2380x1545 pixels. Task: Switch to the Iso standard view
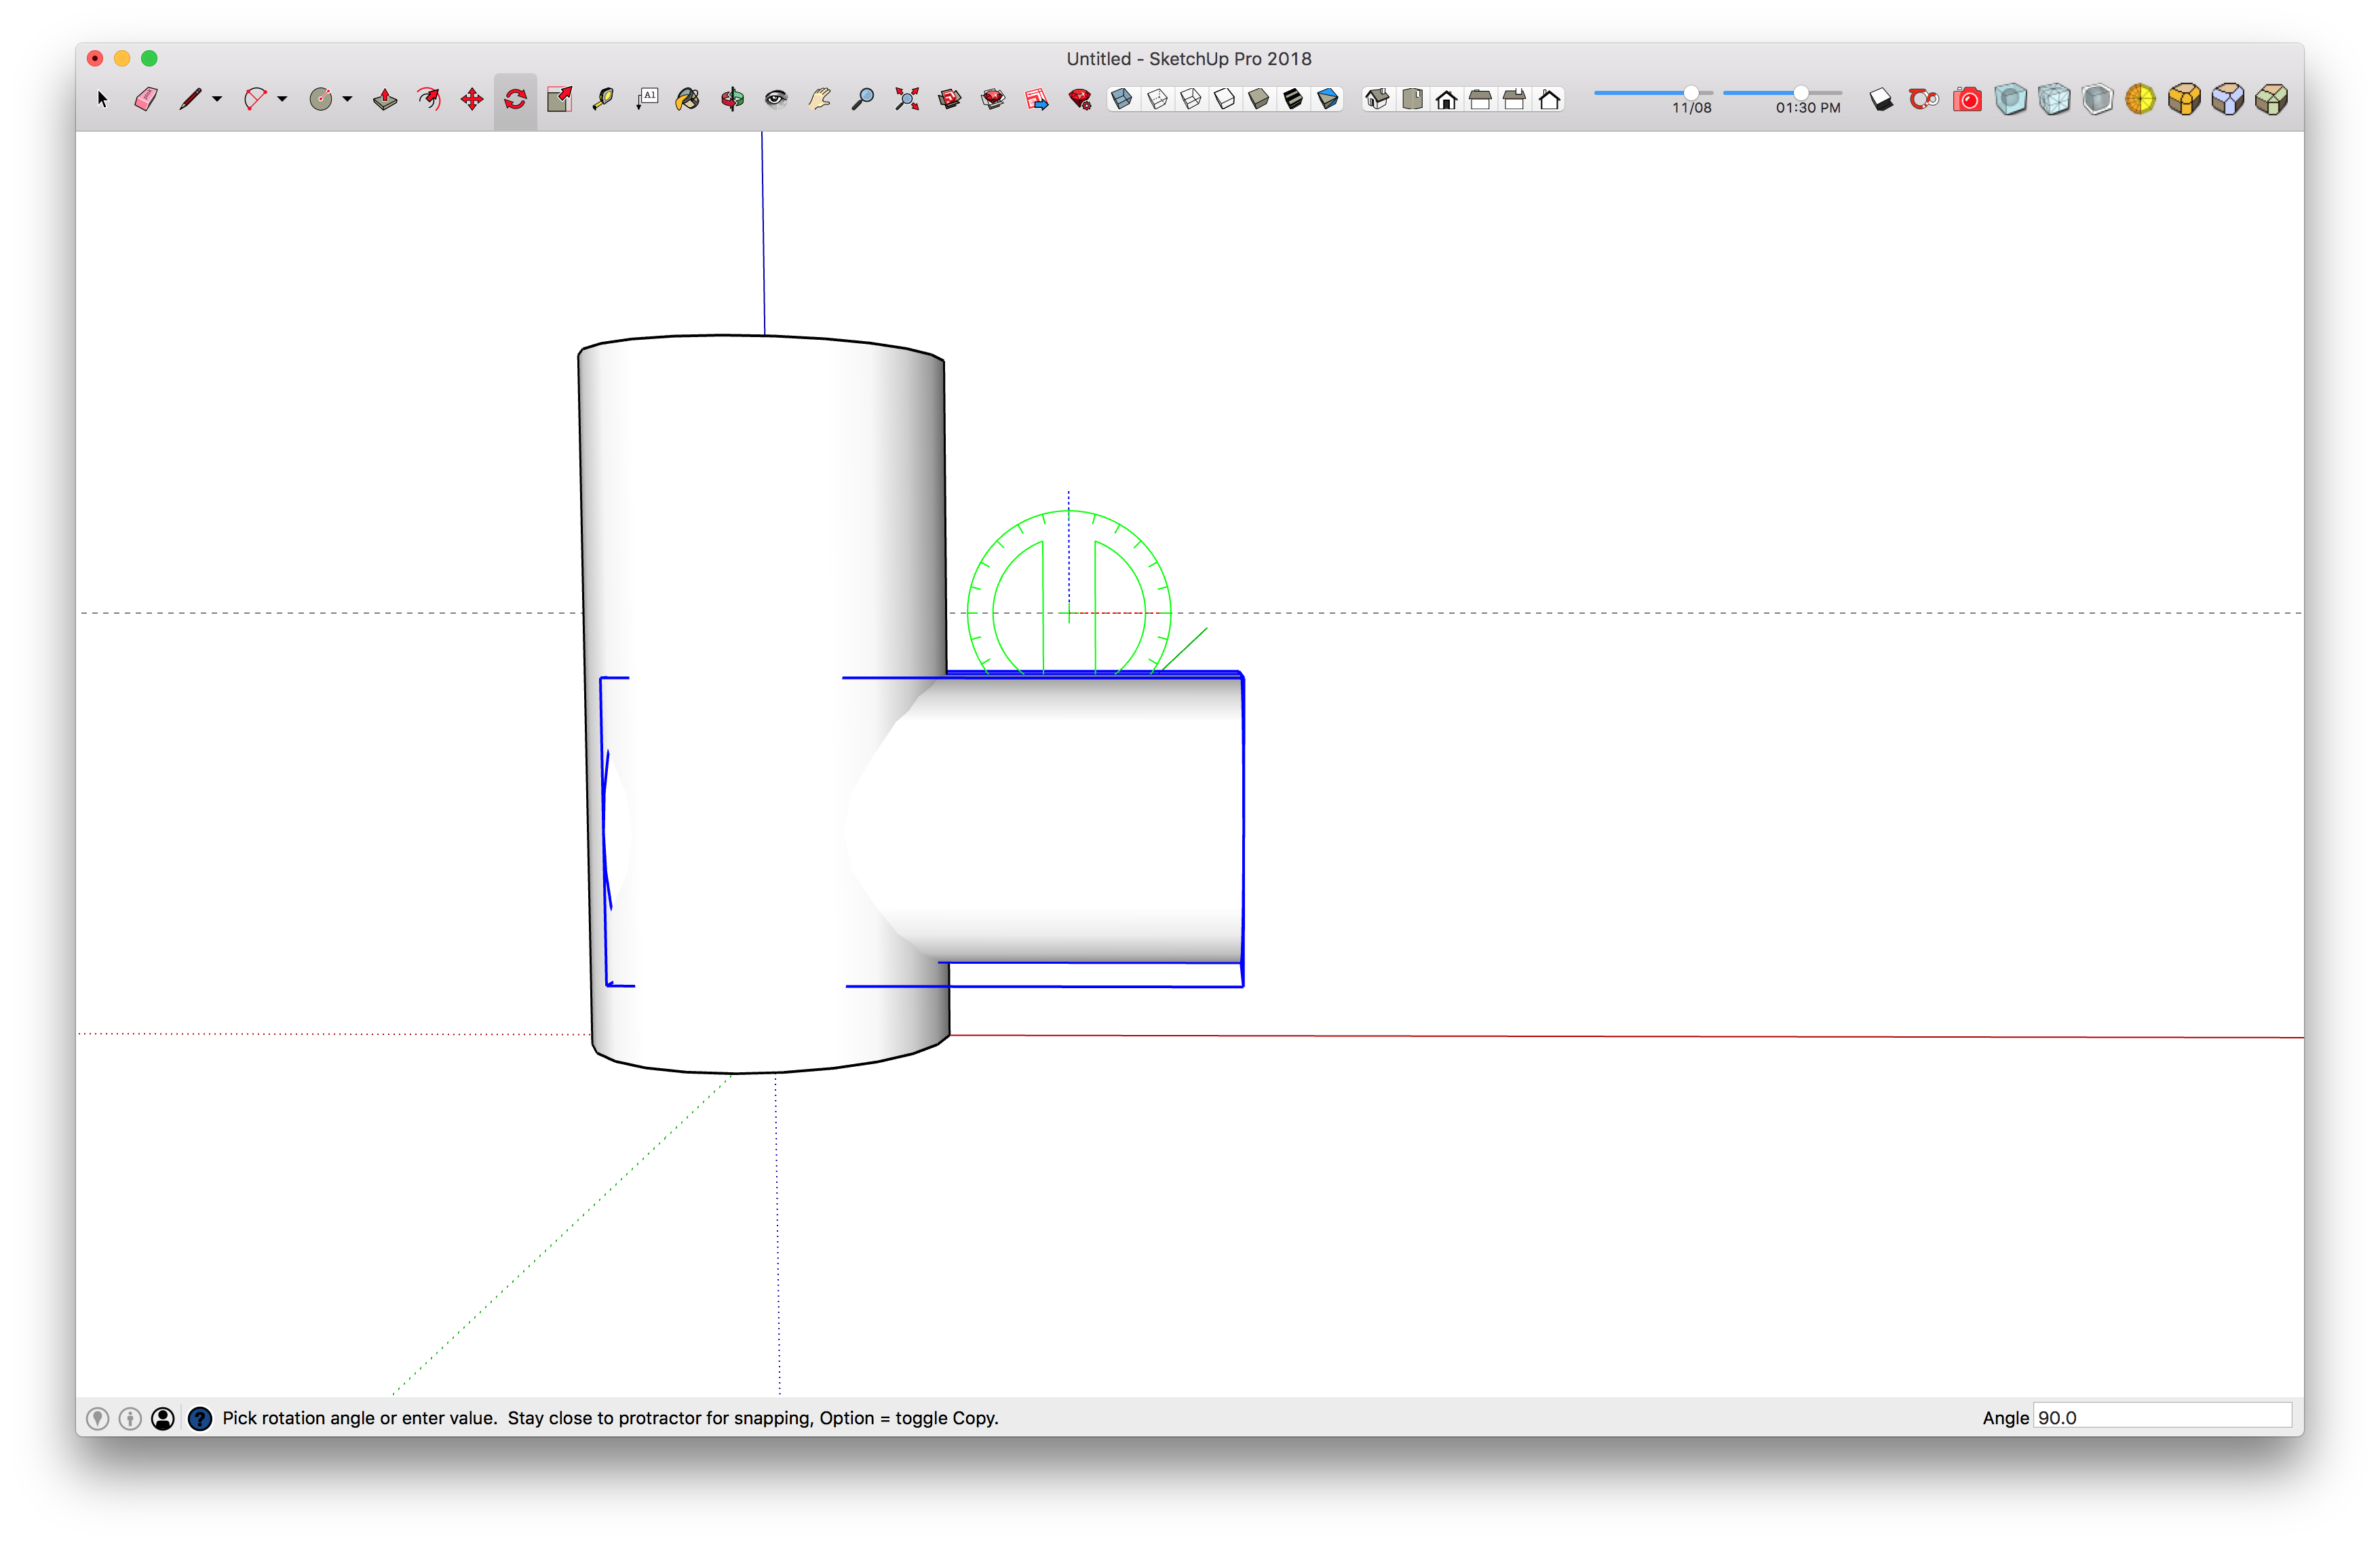point(1378,99)
